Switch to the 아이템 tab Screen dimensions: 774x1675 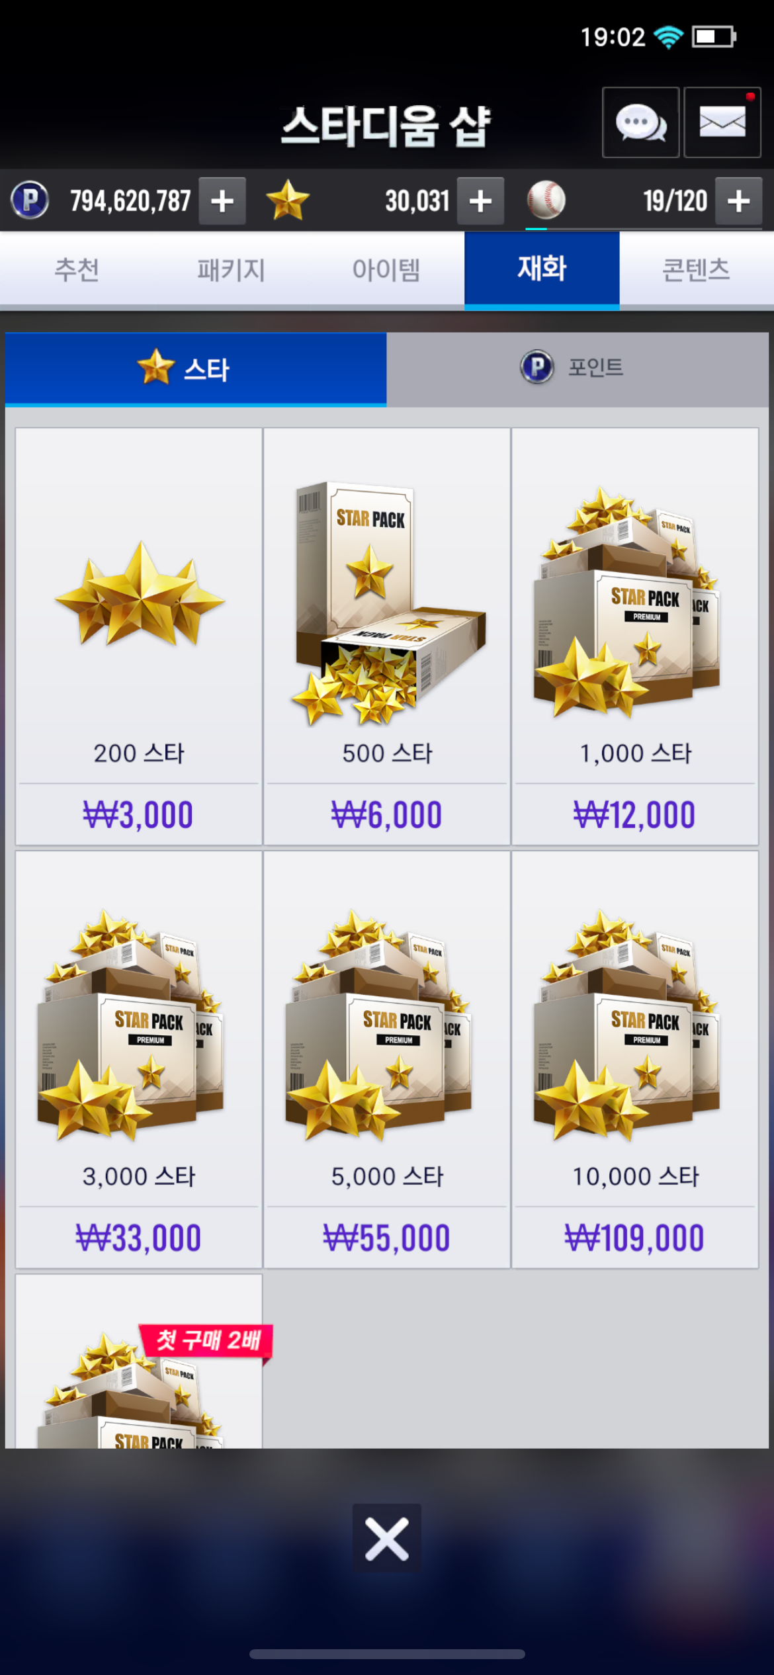tap(387, 270)
